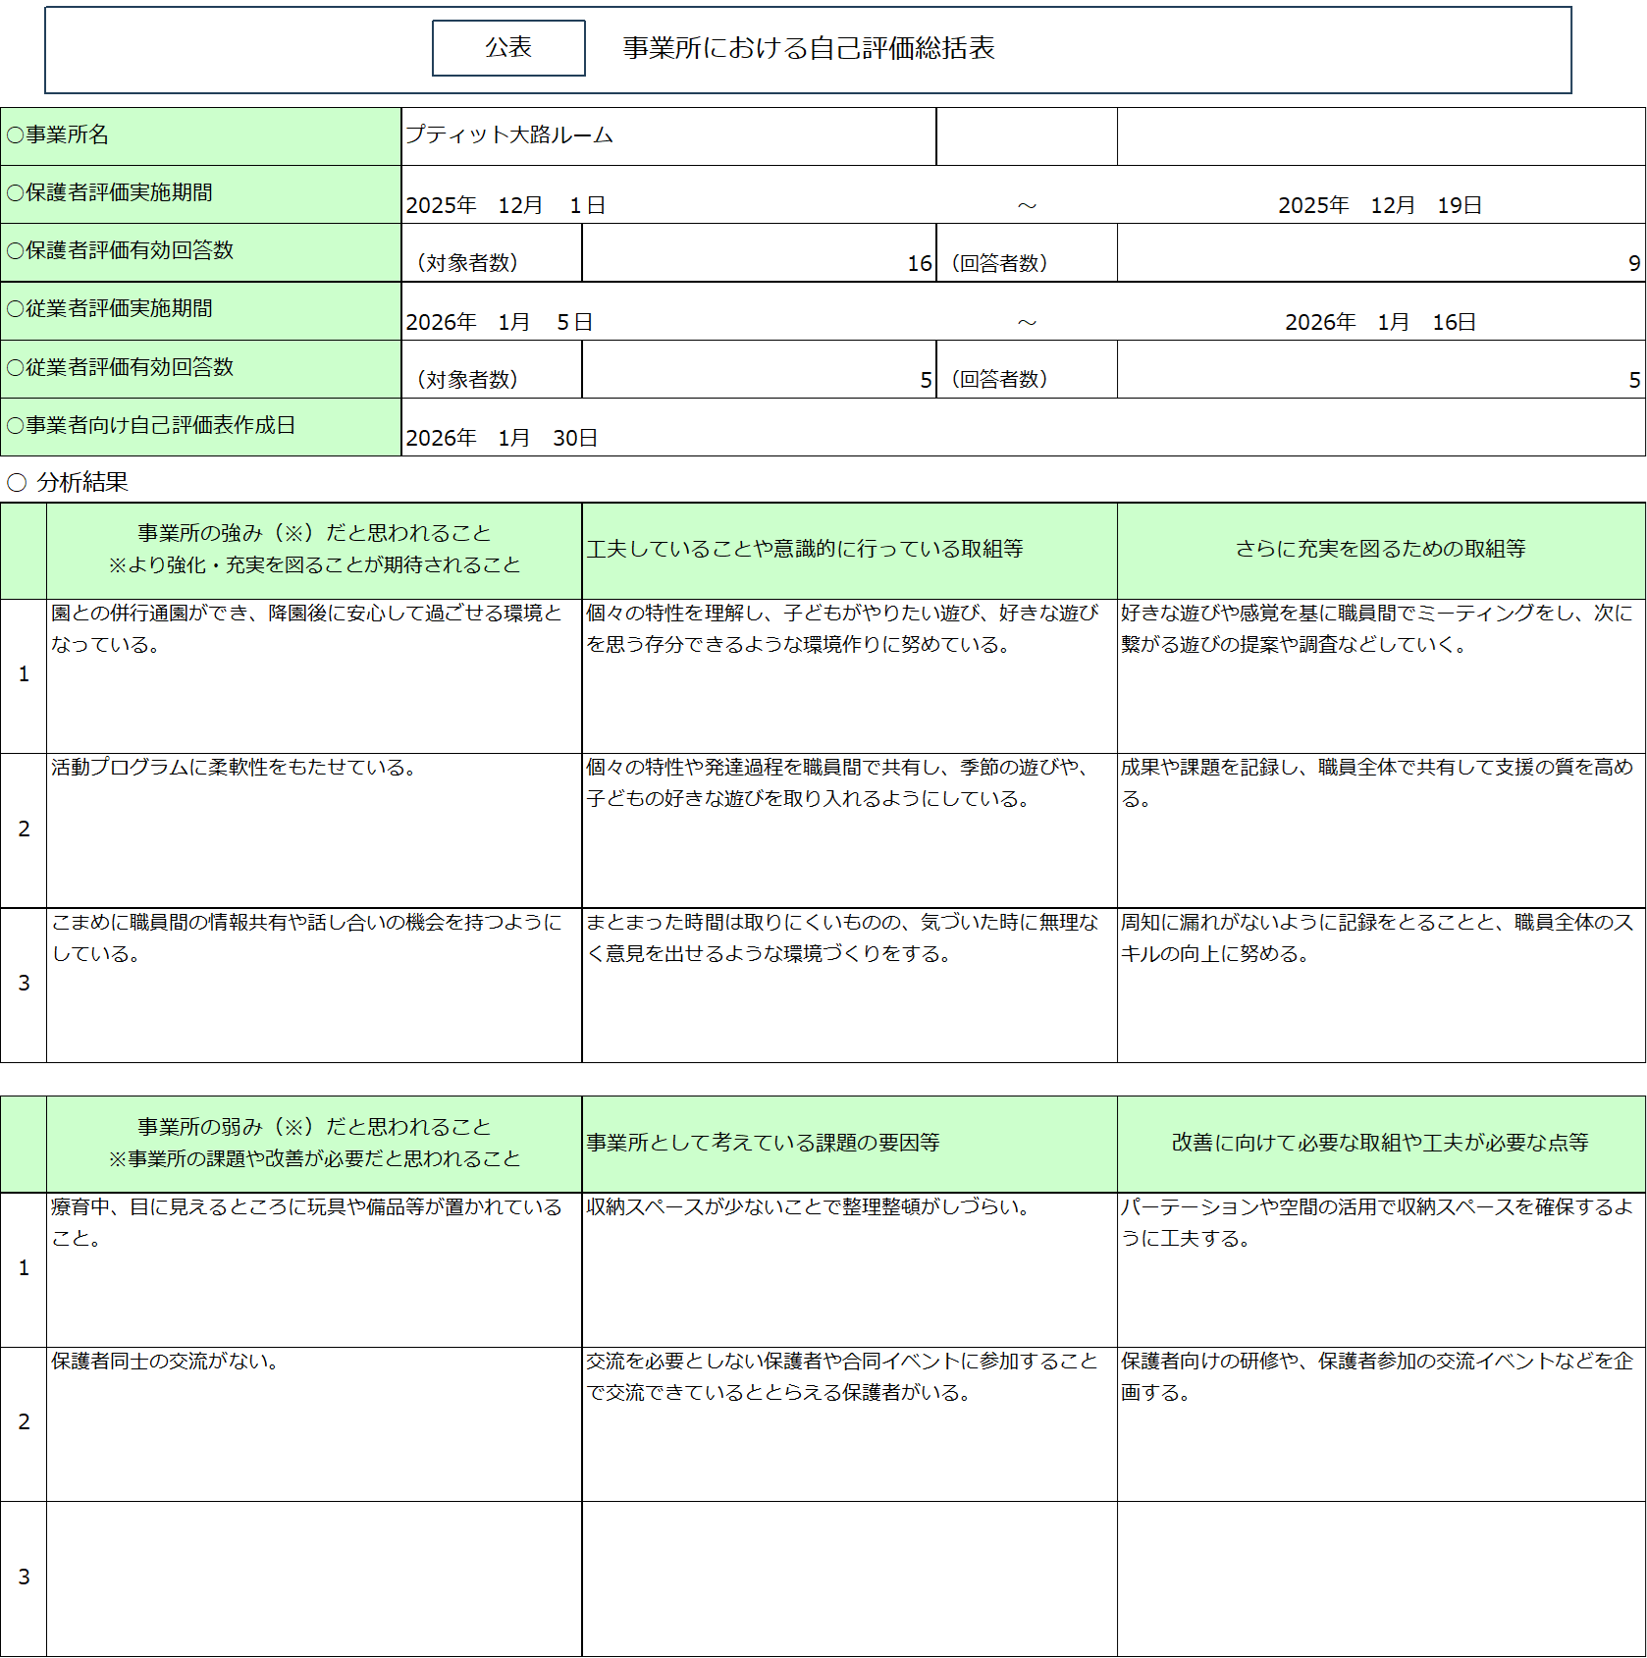Screen dimensions: 1647x1658
Task: Select the facility name cell プティット大路ルーム
Action: pyautogui.click(x=667, y=135)
